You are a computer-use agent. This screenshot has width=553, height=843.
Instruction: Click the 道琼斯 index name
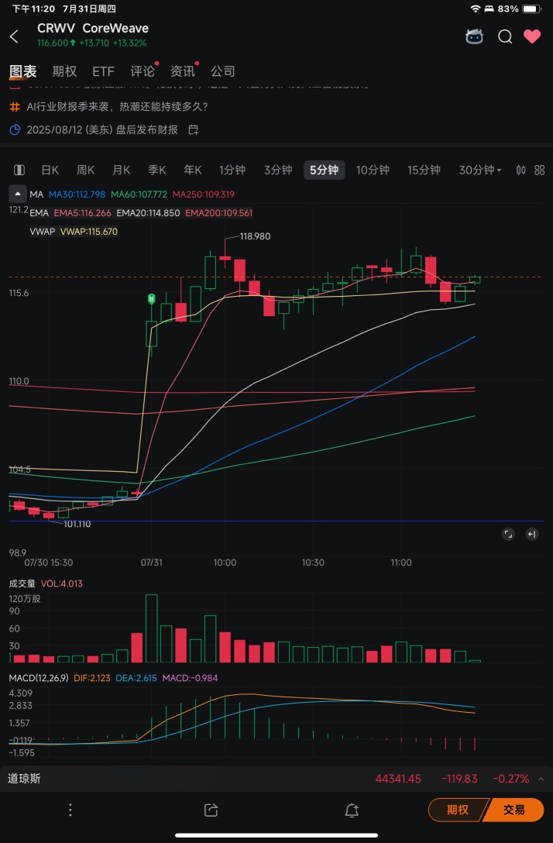24,779
